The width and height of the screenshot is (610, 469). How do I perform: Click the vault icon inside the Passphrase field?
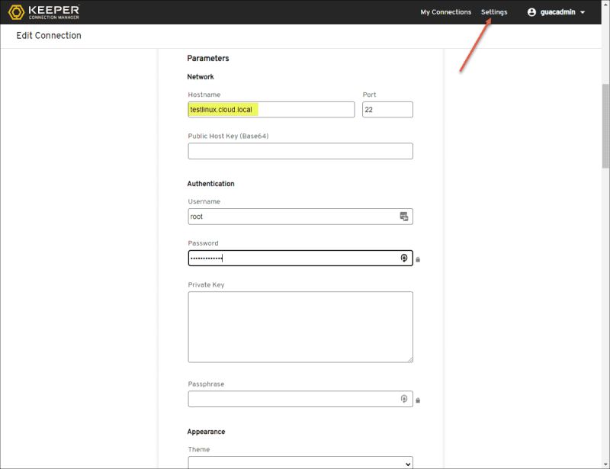pyautogui.click(x=403, y=398)
